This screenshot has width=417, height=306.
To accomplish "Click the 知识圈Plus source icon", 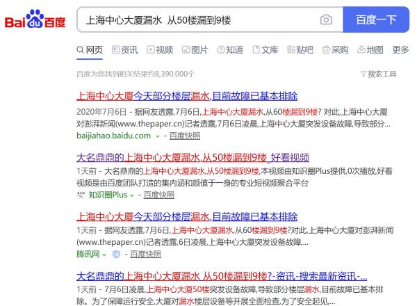I will coord(81,195).
